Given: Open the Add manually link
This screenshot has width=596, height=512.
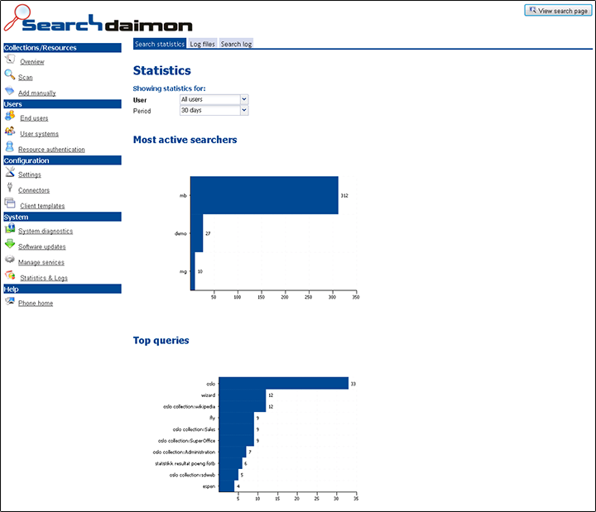Looking at the screenshot, I should click(37, 93).
